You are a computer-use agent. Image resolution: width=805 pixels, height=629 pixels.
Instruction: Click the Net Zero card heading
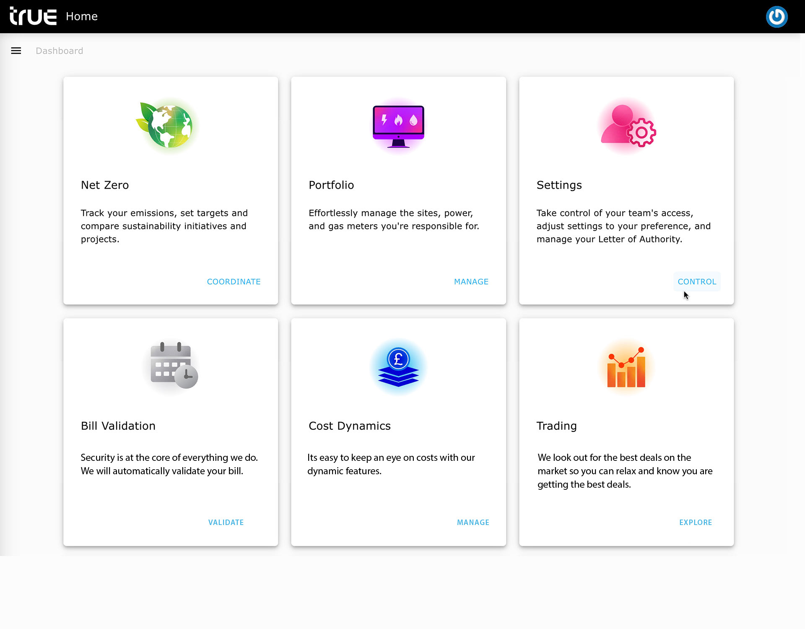pyautogui.click(x=105, y=185)
